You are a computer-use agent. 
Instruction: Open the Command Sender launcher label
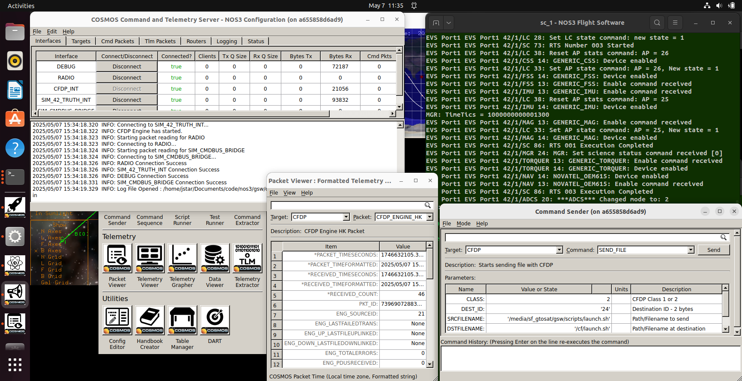pos(117,220)
